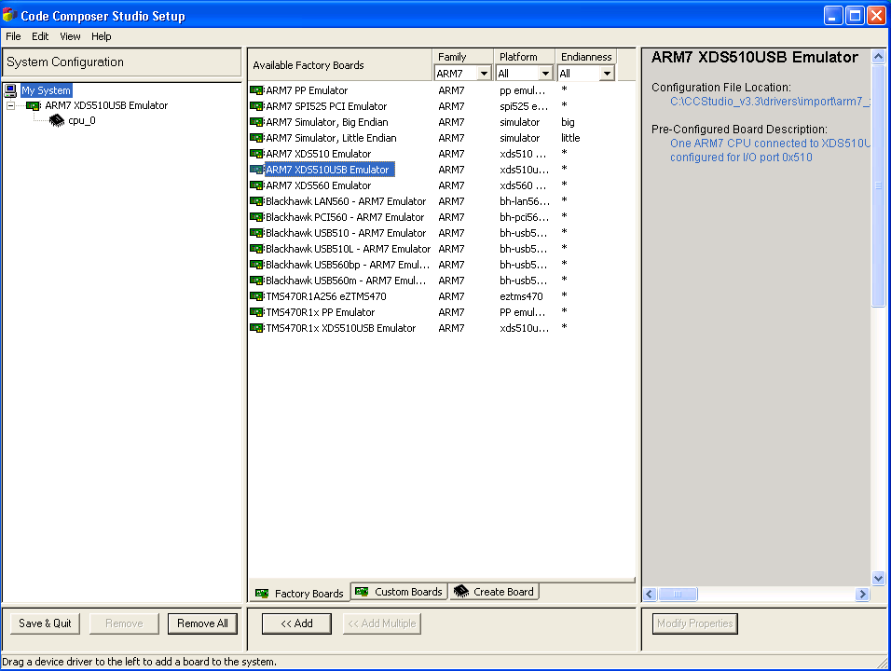Click the board icon of TMS470R1x PP Emulator
891x671 pixels.
pyautogui.click(x=257, y=312)
